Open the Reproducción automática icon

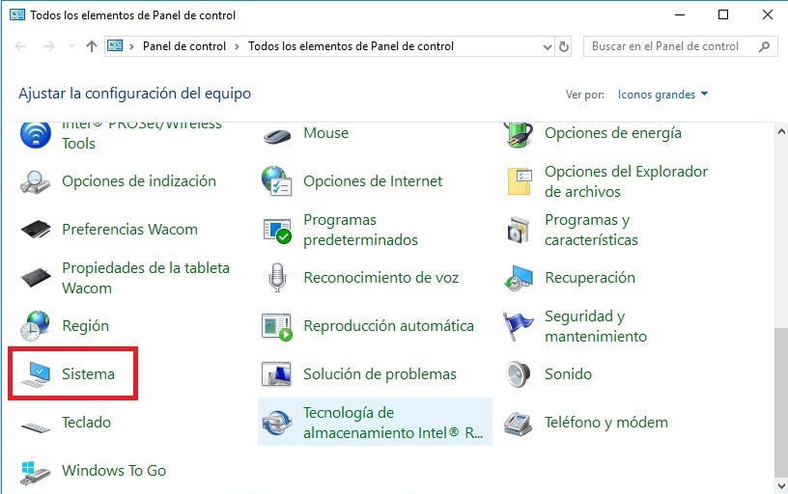click(x=277, y=326)
